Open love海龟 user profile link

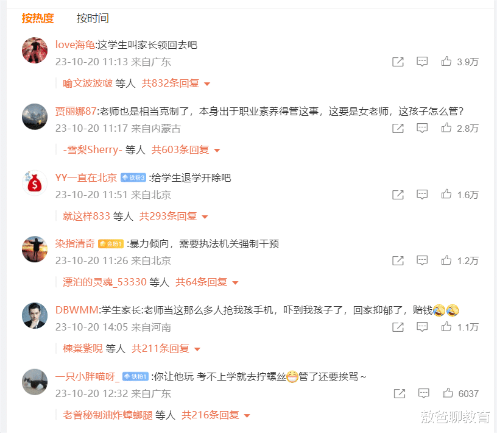[x=75, y=45]
